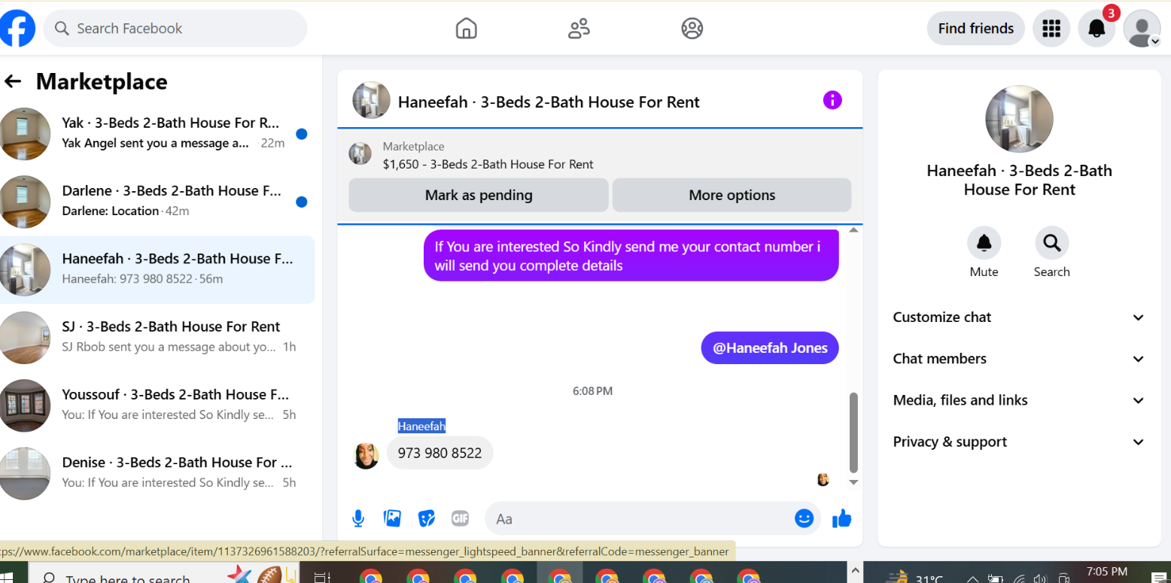Send a thumbs up like
Image resolution: width=1171 pixels, height=583 pixels.
(842, 518)
